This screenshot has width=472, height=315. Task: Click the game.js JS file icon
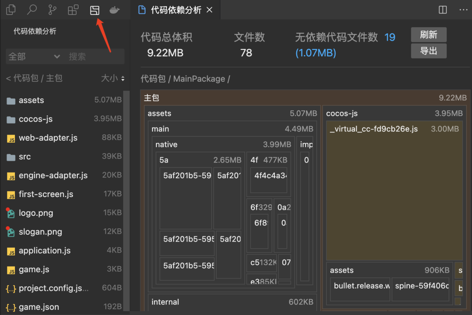[11, 270]
